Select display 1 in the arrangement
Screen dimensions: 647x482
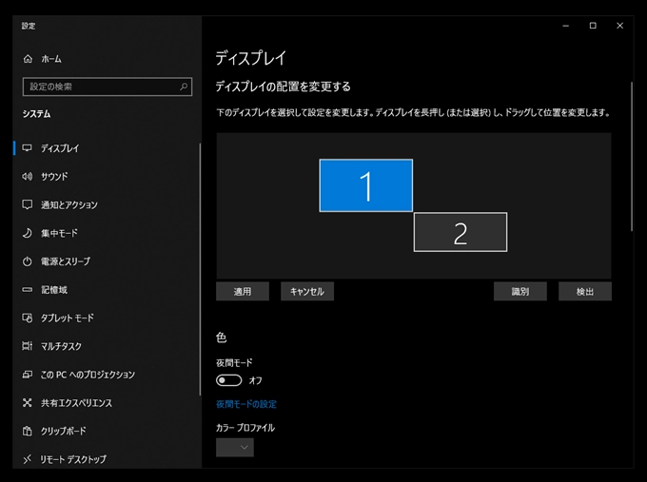(x=366, y=185)
